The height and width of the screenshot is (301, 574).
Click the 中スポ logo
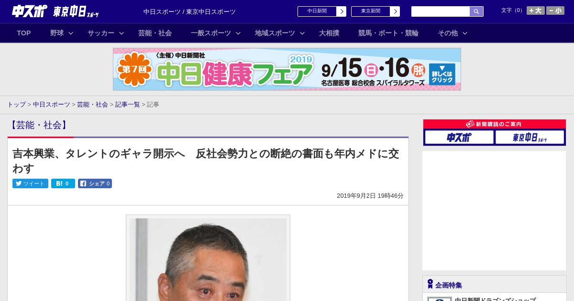click(29, 11)
